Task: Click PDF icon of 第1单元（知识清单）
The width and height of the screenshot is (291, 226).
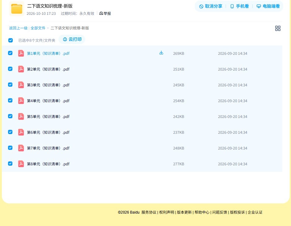Action: point(21,53)
